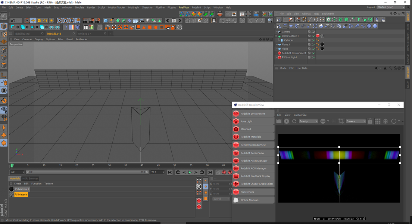This screenshot has width=412, height=224.
Task: Open Redshift Shader Graph Editor
Action: tap(253, 184)
